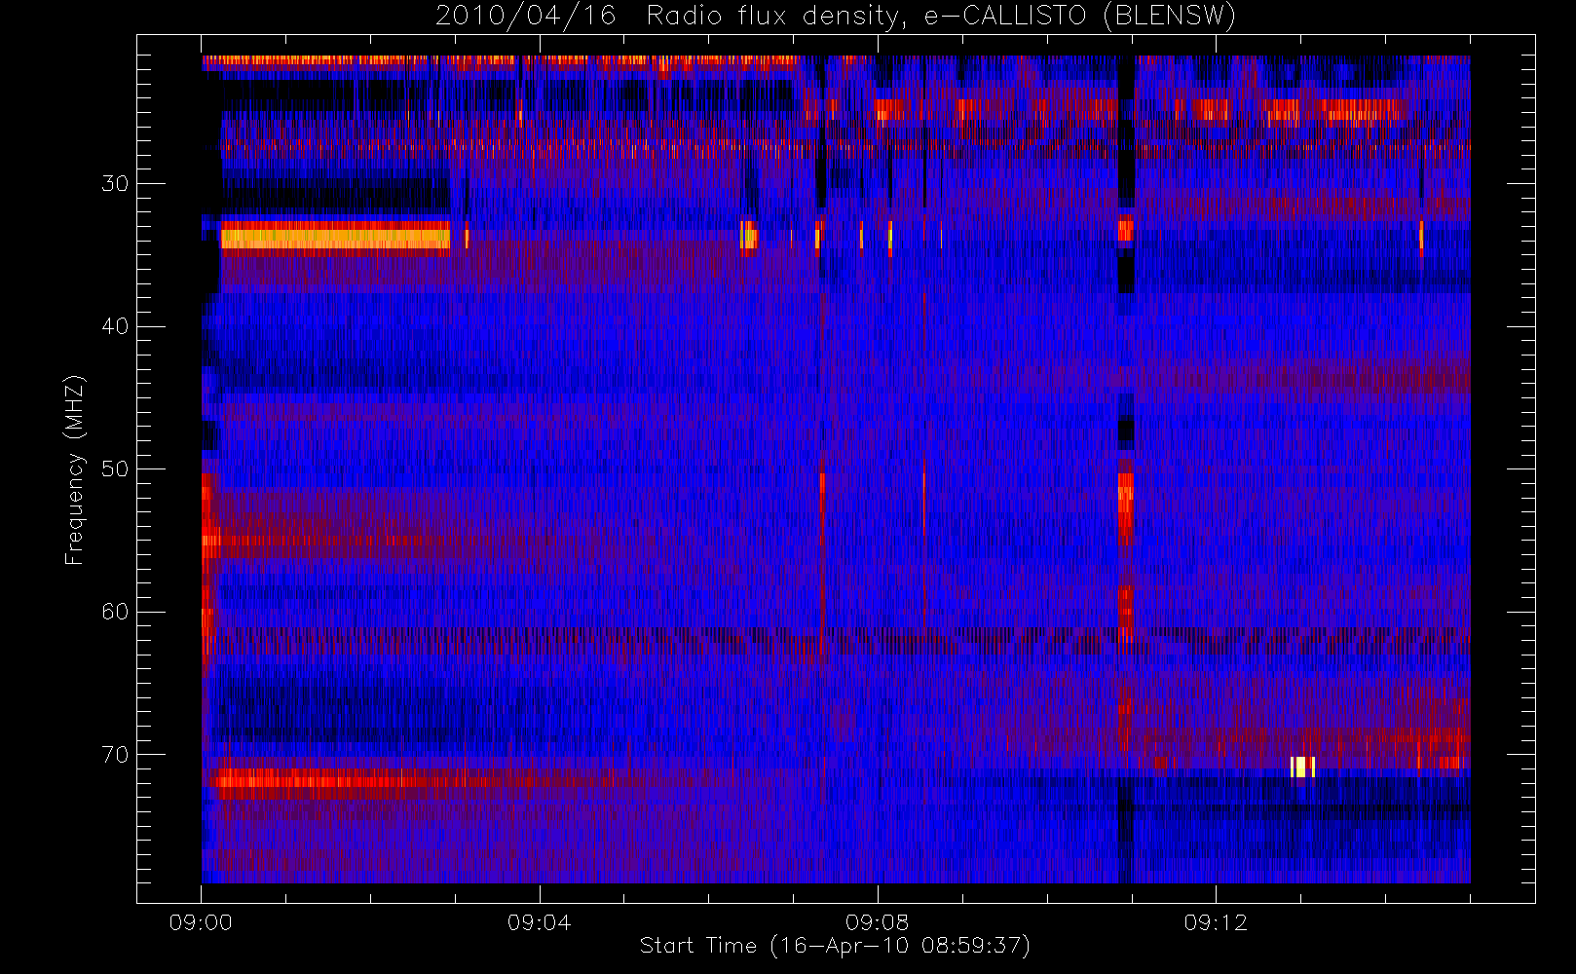Click the 30 frequency tick label

(115, 183)
